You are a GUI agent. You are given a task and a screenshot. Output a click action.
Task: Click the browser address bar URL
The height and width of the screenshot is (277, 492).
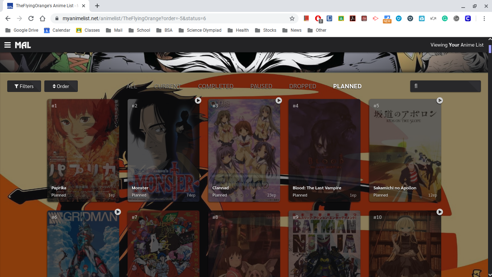[x=134, y=18]
